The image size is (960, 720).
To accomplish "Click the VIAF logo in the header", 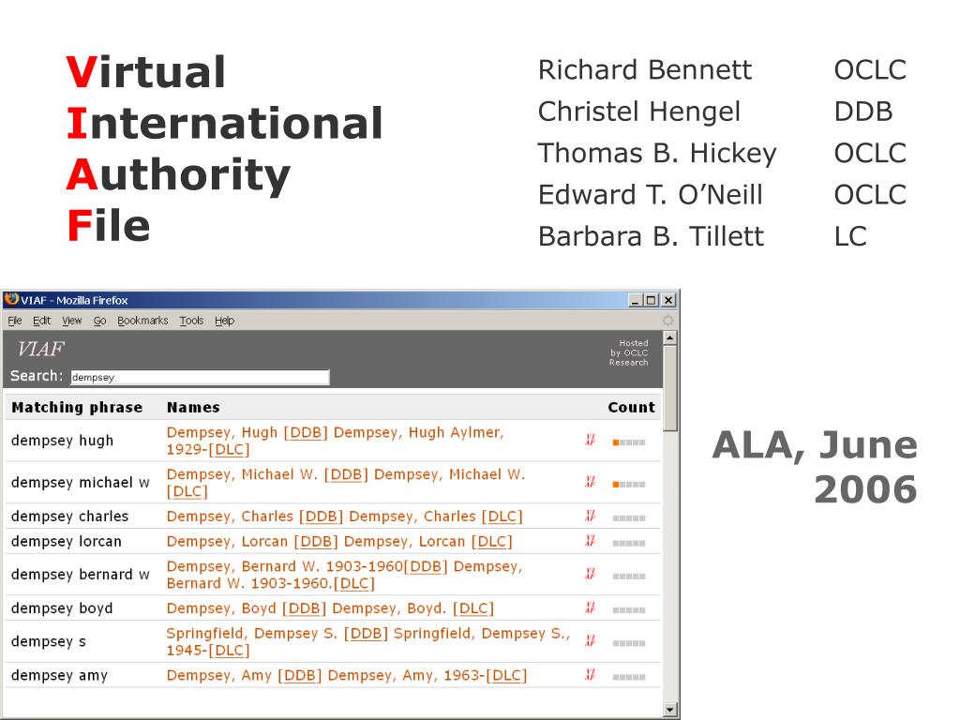I will click(41, 349).
